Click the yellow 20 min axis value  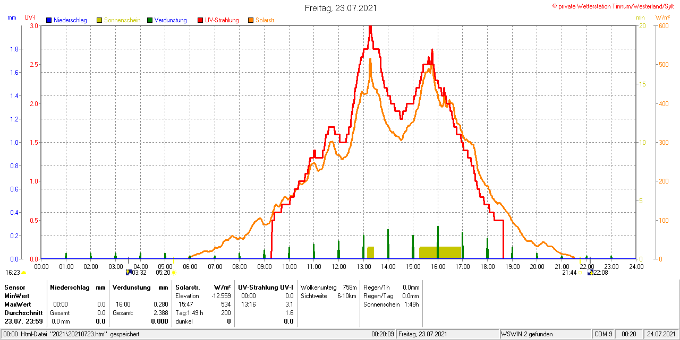click(x=642, y=25)
